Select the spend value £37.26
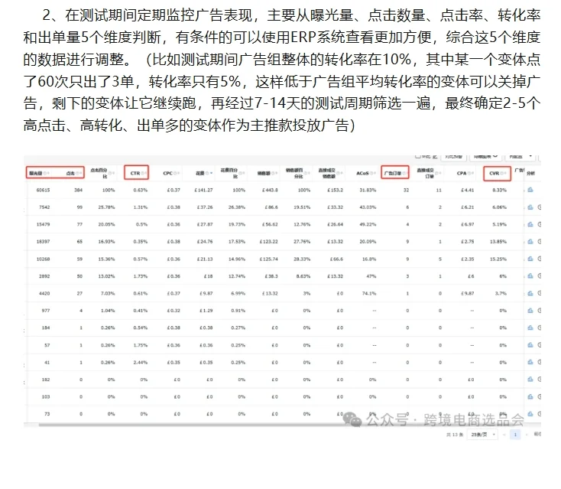The height and width of the screenshot is (489, 561). pos(205,207)
